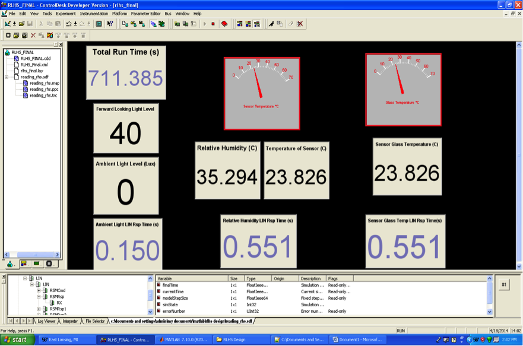The width and height of the screenshot is (523, 346).
Task: Click the red book icon in toolbar
Action: point(224,24)
